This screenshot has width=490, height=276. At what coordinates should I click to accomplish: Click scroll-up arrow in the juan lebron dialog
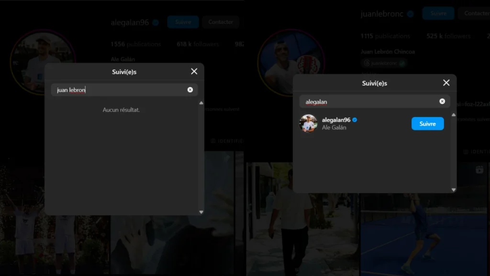(x=201, y=103)
